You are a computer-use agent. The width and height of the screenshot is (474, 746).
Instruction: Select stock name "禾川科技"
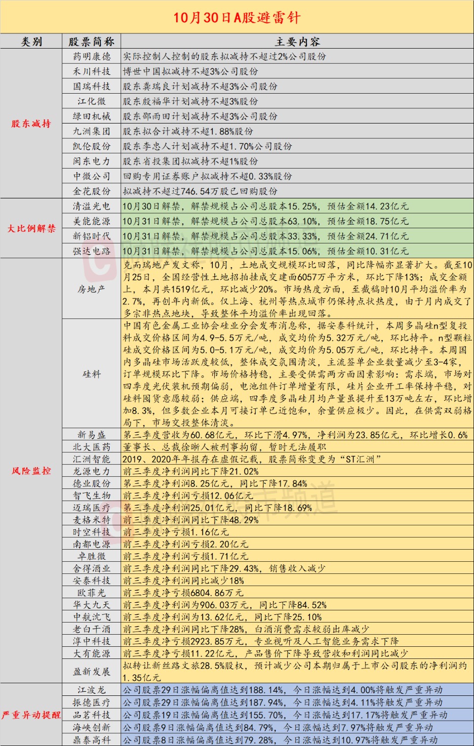pos(92,71)
